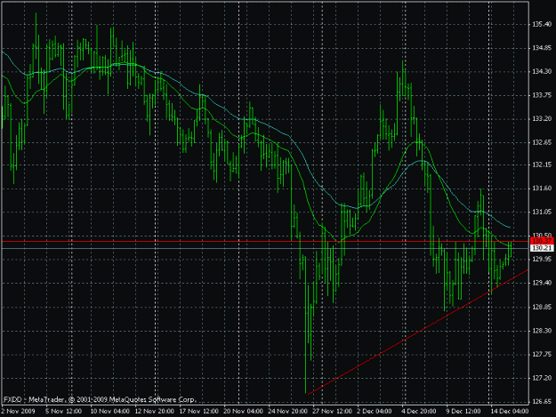The height and width of the screenshot is (417, 556).
Task: Click the 9 Dec 12:00 time label
Action: (x=463, y=411)
